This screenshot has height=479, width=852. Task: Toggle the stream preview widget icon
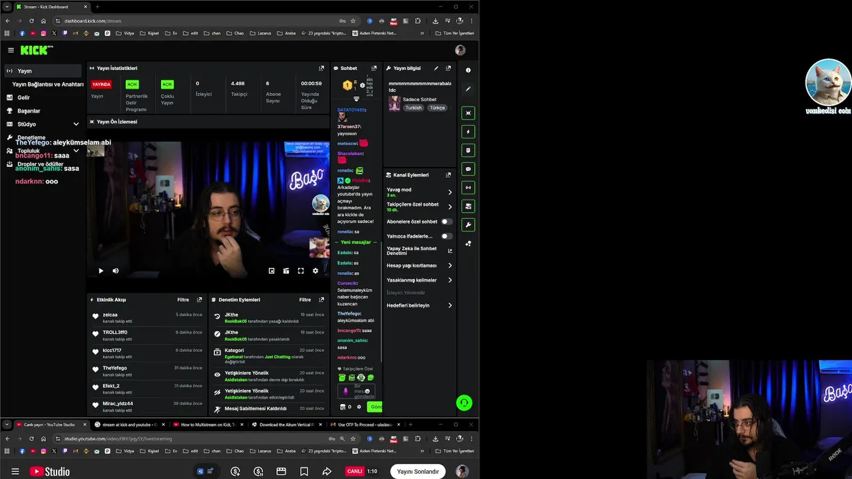pyautogui.click(x=468, y=113)
